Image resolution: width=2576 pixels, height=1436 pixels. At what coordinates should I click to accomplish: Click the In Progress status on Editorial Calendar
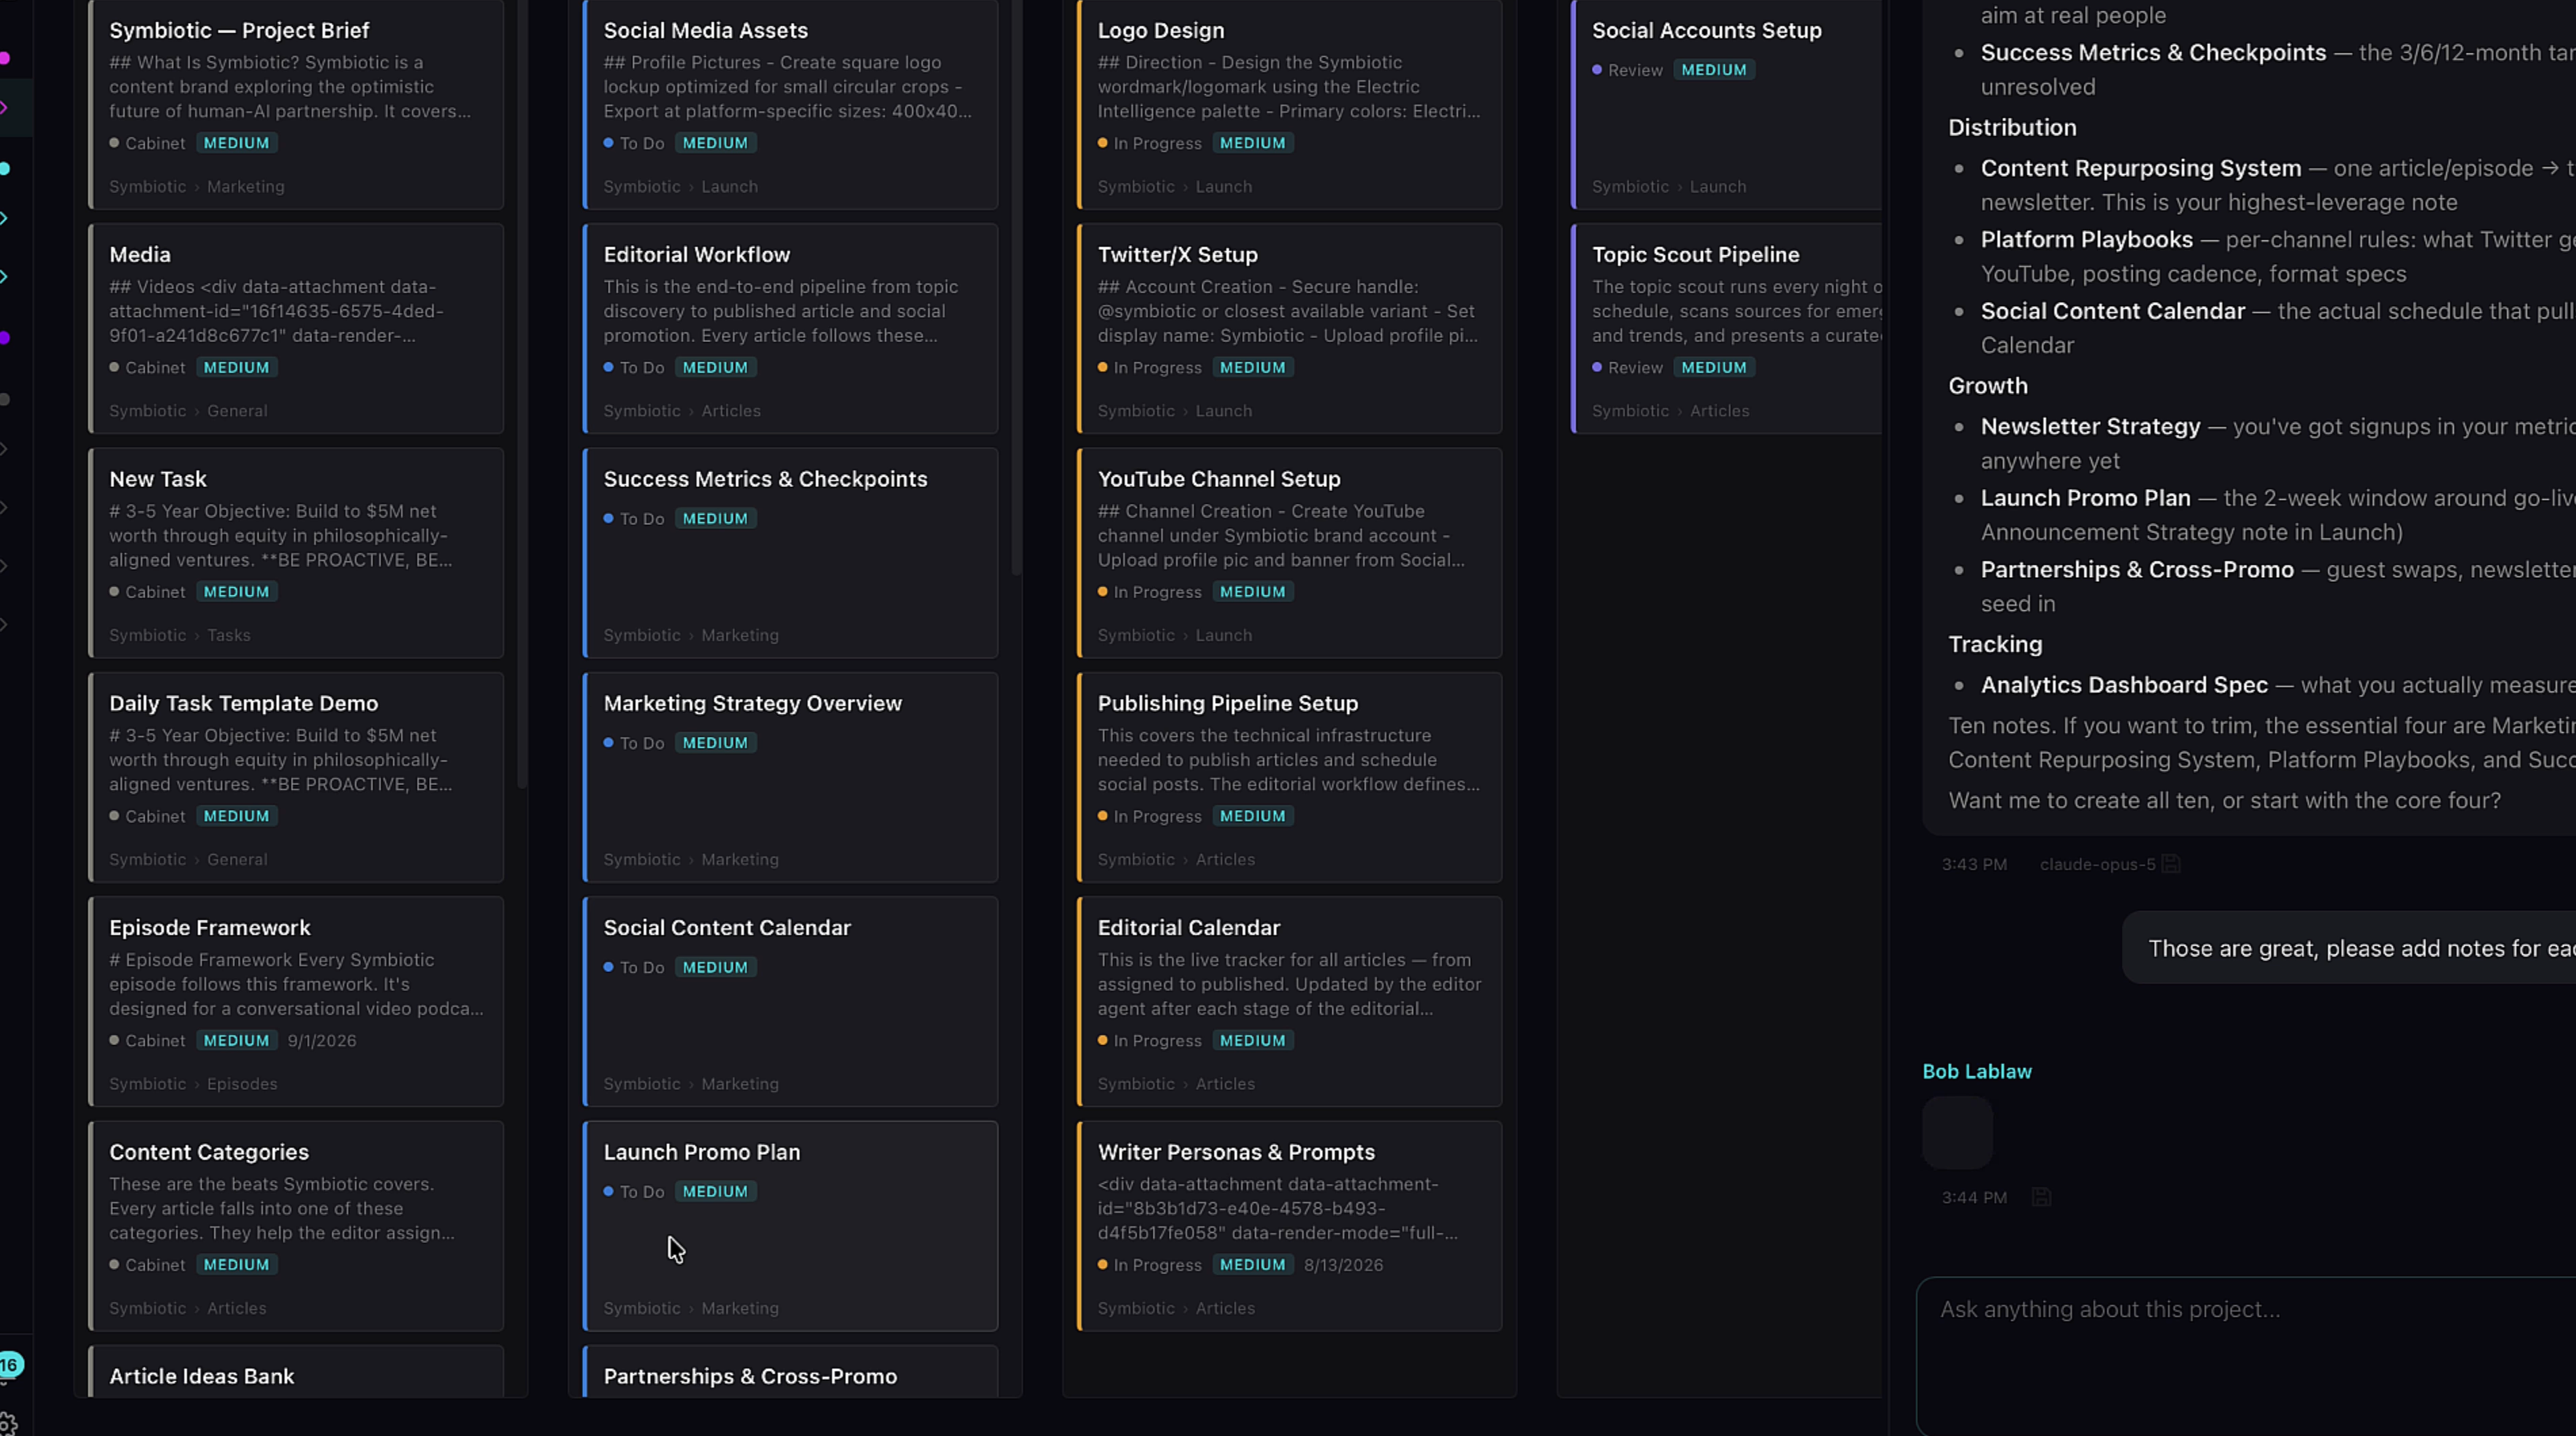point(1150,1040)
